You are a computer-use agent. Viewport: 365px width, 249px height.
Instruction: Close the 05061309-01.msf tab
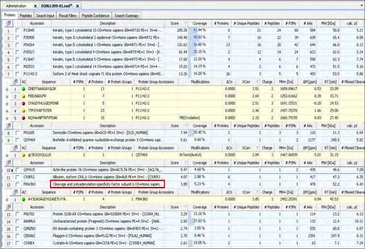pos(77,6)
